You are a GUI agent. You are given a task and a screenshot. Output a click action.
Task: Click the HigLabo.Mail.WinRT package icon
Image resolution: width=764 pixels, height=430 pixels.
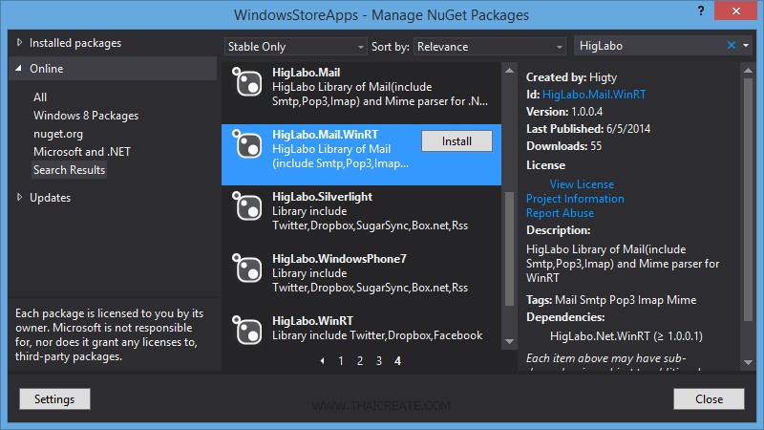tap(248, 143)
